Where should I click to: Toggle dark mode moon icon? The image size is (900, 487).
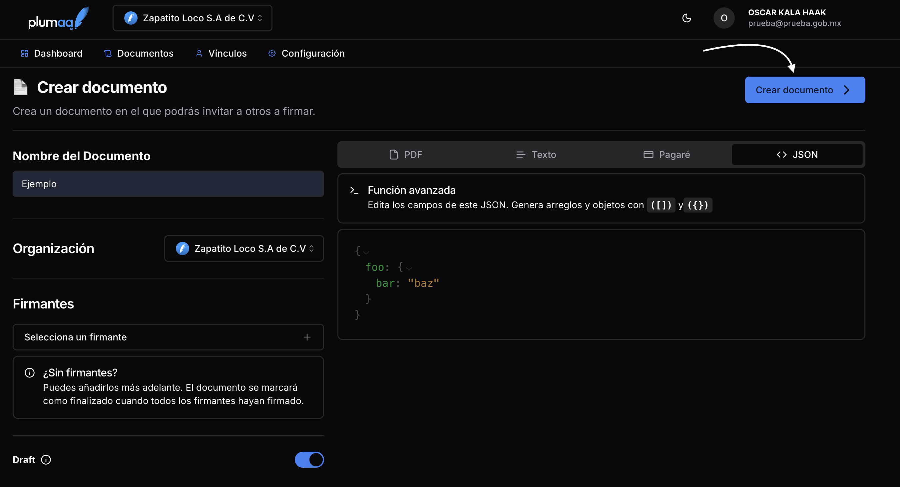coord(686,18)
